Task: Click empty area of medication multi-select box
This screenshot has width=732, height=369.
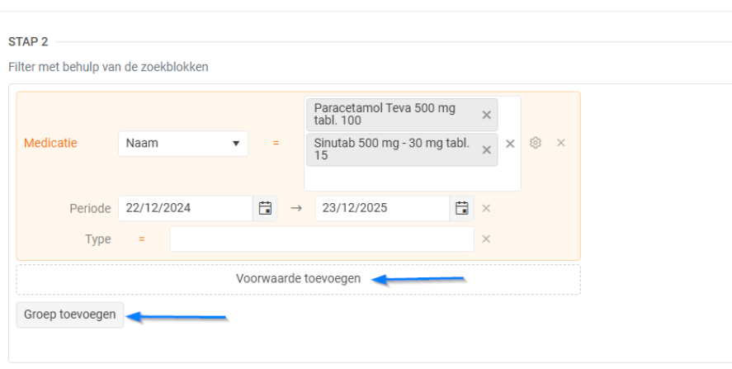Action: 411,179
